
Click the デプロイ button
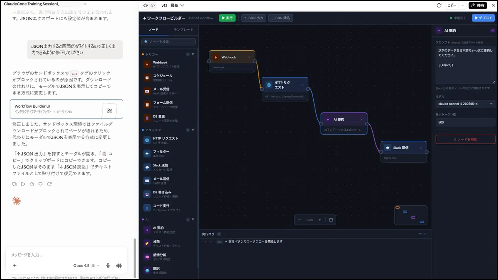[483, 18]
